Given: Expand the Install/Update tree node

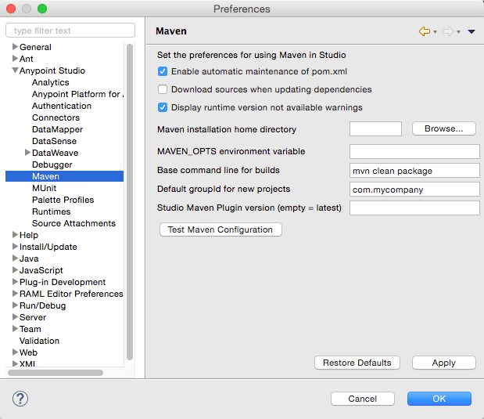Looking at the screenshot, I should (15, 247).
